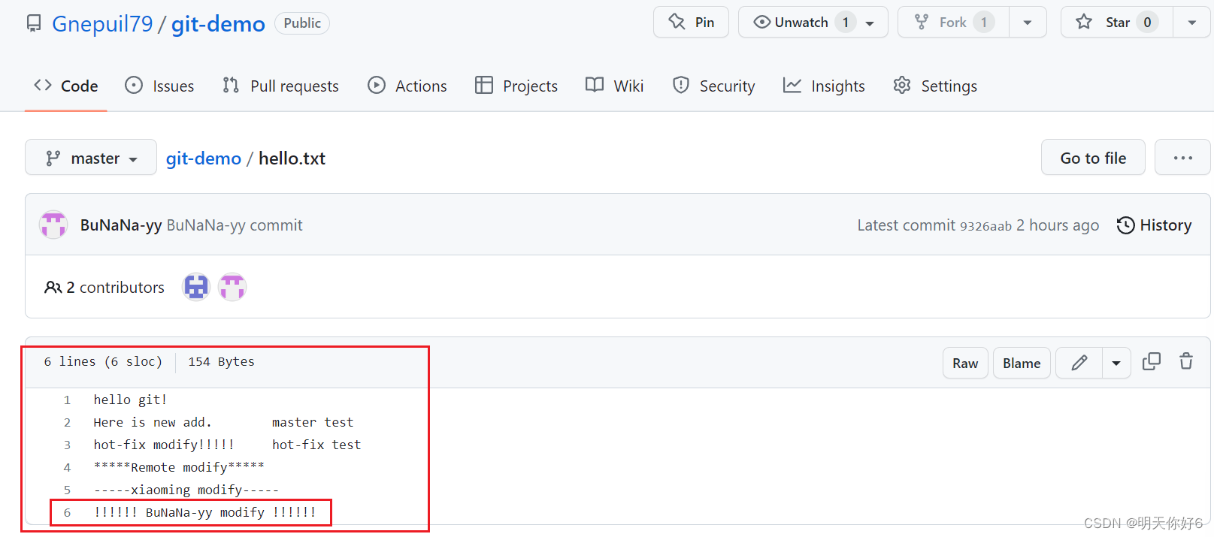
Task: Expand the Unwatch options dropdown arrow
Action: [870, 23]
